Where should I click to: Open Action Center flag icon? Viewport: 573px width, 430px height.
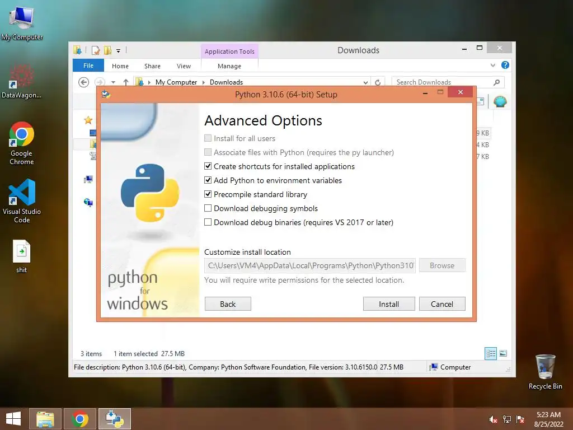pos(520,419)
